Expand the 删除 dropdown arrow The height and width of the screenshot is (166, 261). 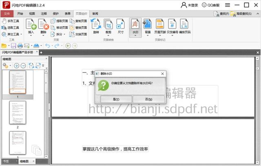pyautogui.click(x=43, y=35)
